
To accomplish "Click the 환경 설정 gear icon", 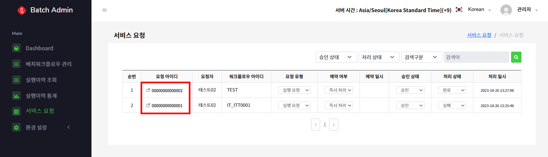I will (16, 127).
